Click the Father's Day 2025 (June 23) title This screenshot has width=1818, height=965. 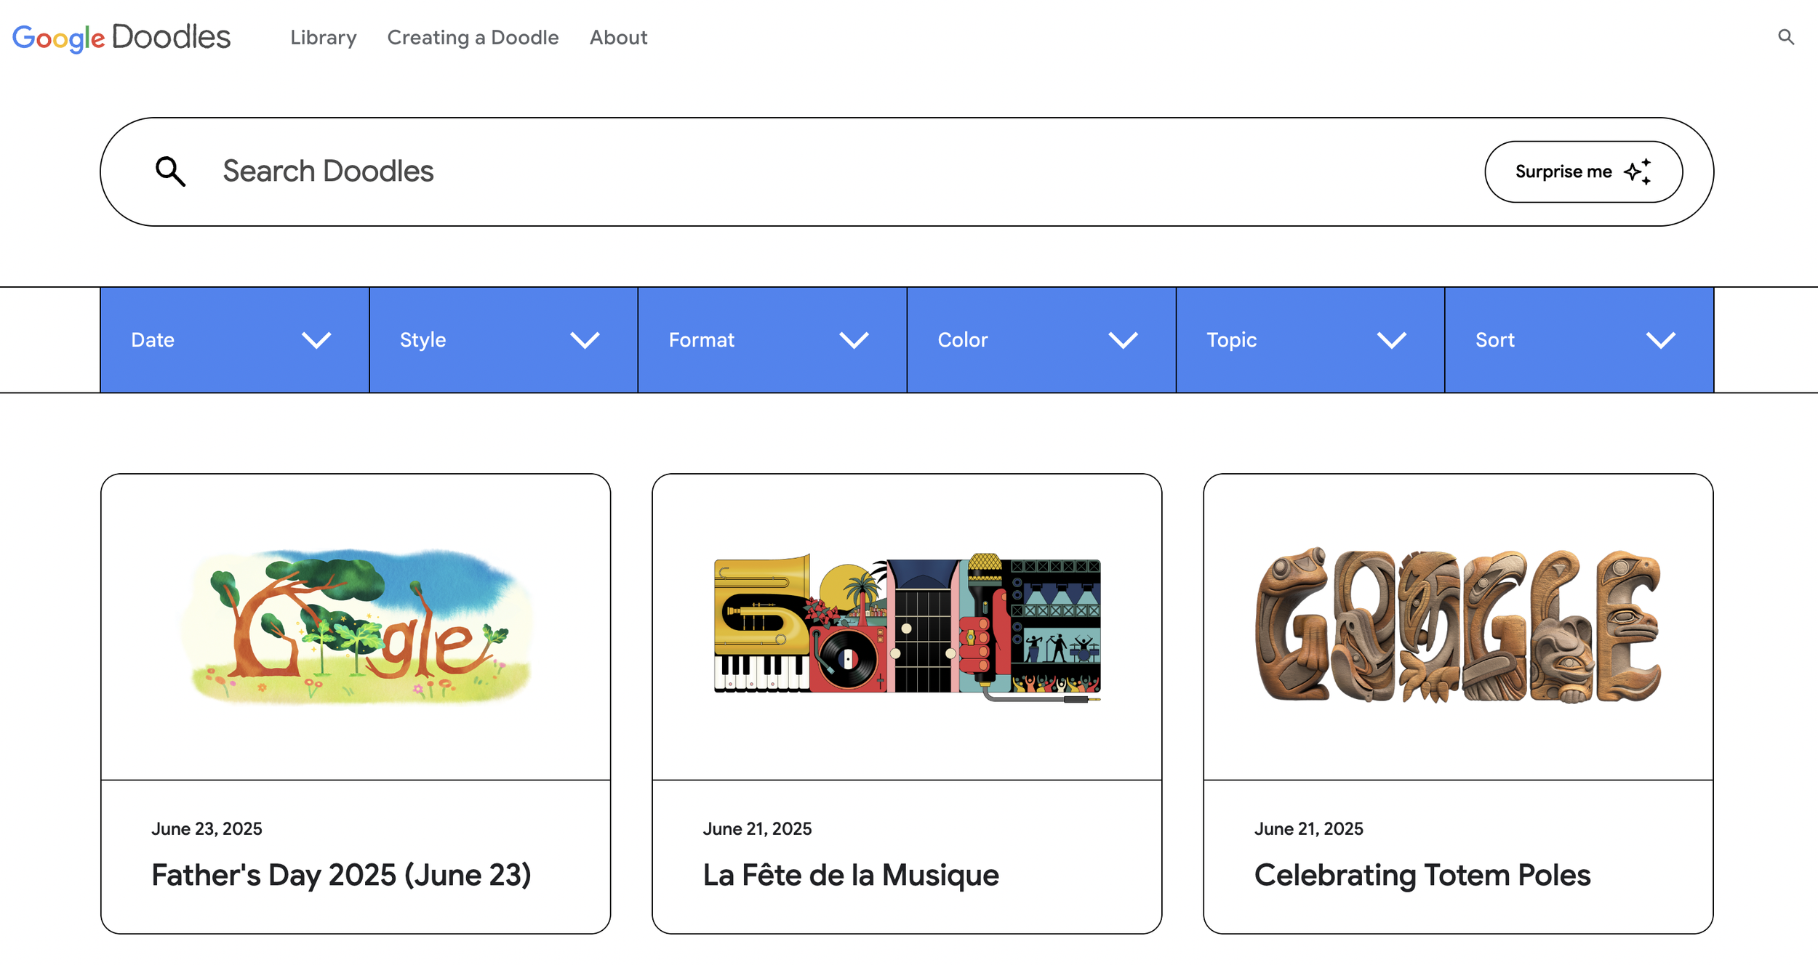(341, 875)
